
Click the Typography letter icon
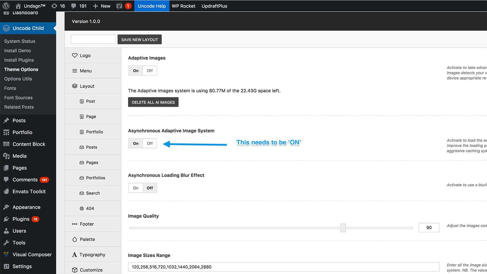[x=74, y=255]
